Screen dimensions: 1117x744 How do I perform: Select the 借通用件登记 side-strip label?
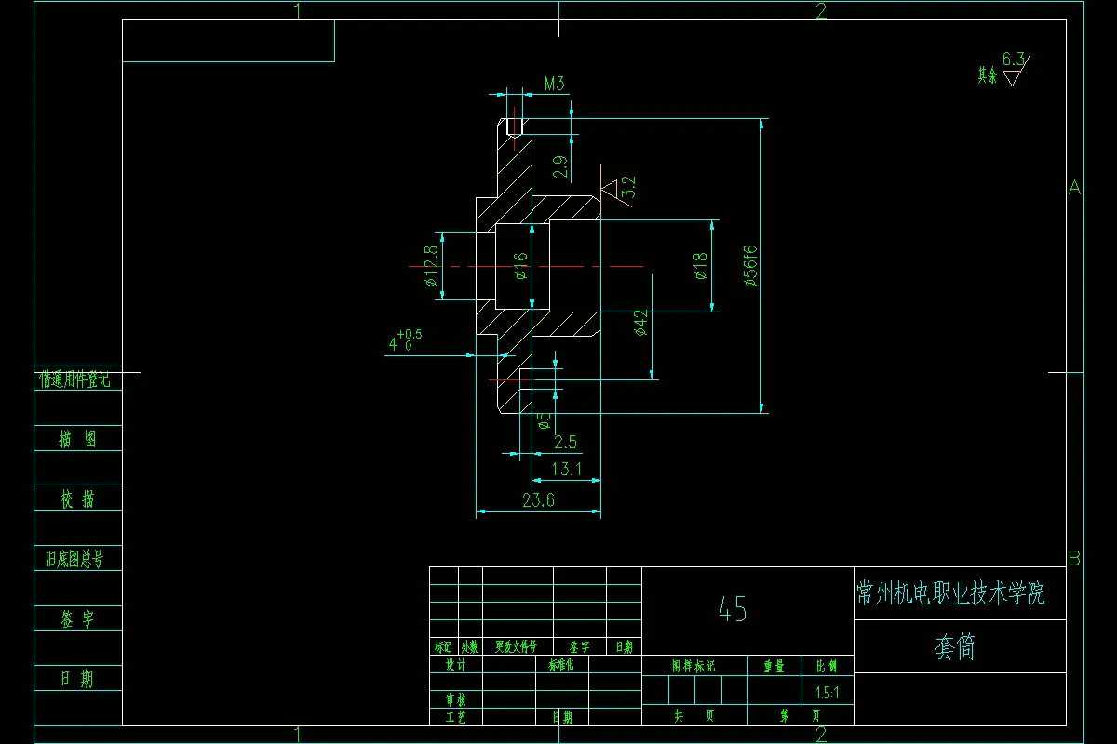[x=74, y=379]
